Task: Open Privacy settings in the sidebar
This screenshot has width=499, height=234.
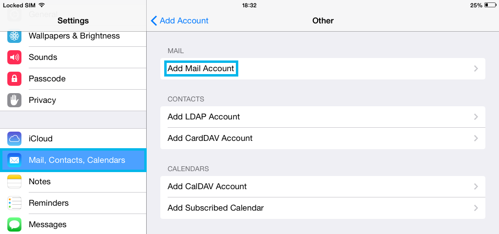Action: [x=73, y=100]
